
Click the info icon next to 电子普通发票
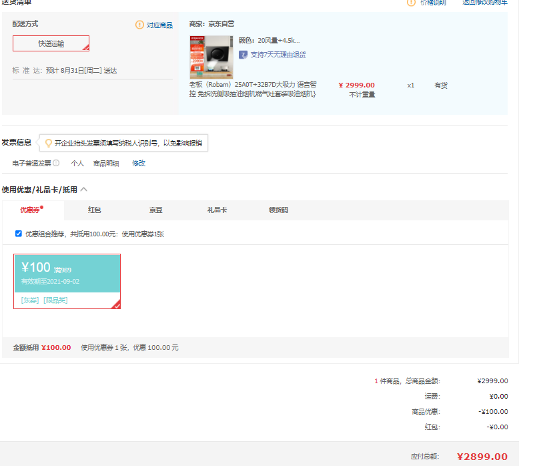tap(57, 163)
